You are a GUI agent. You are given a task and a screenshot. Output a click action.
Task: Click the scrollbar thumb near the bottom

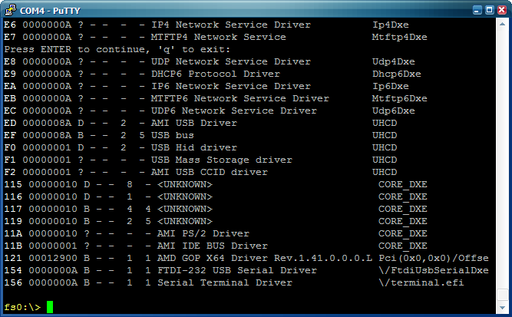point(502,295)
